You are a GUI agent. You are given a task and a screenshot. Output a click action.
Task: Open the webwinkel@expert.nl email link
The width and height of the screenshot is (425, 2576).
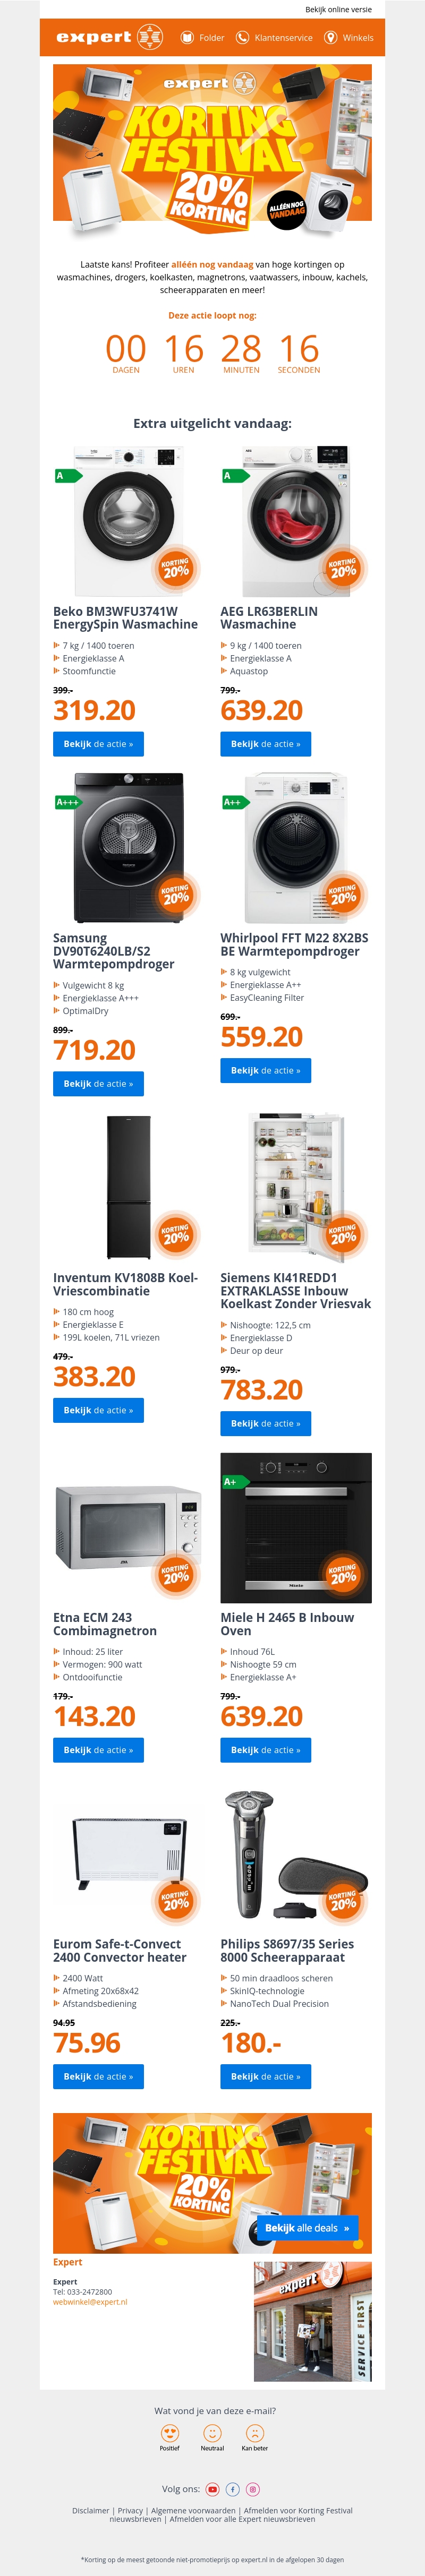click(90, 2302)
